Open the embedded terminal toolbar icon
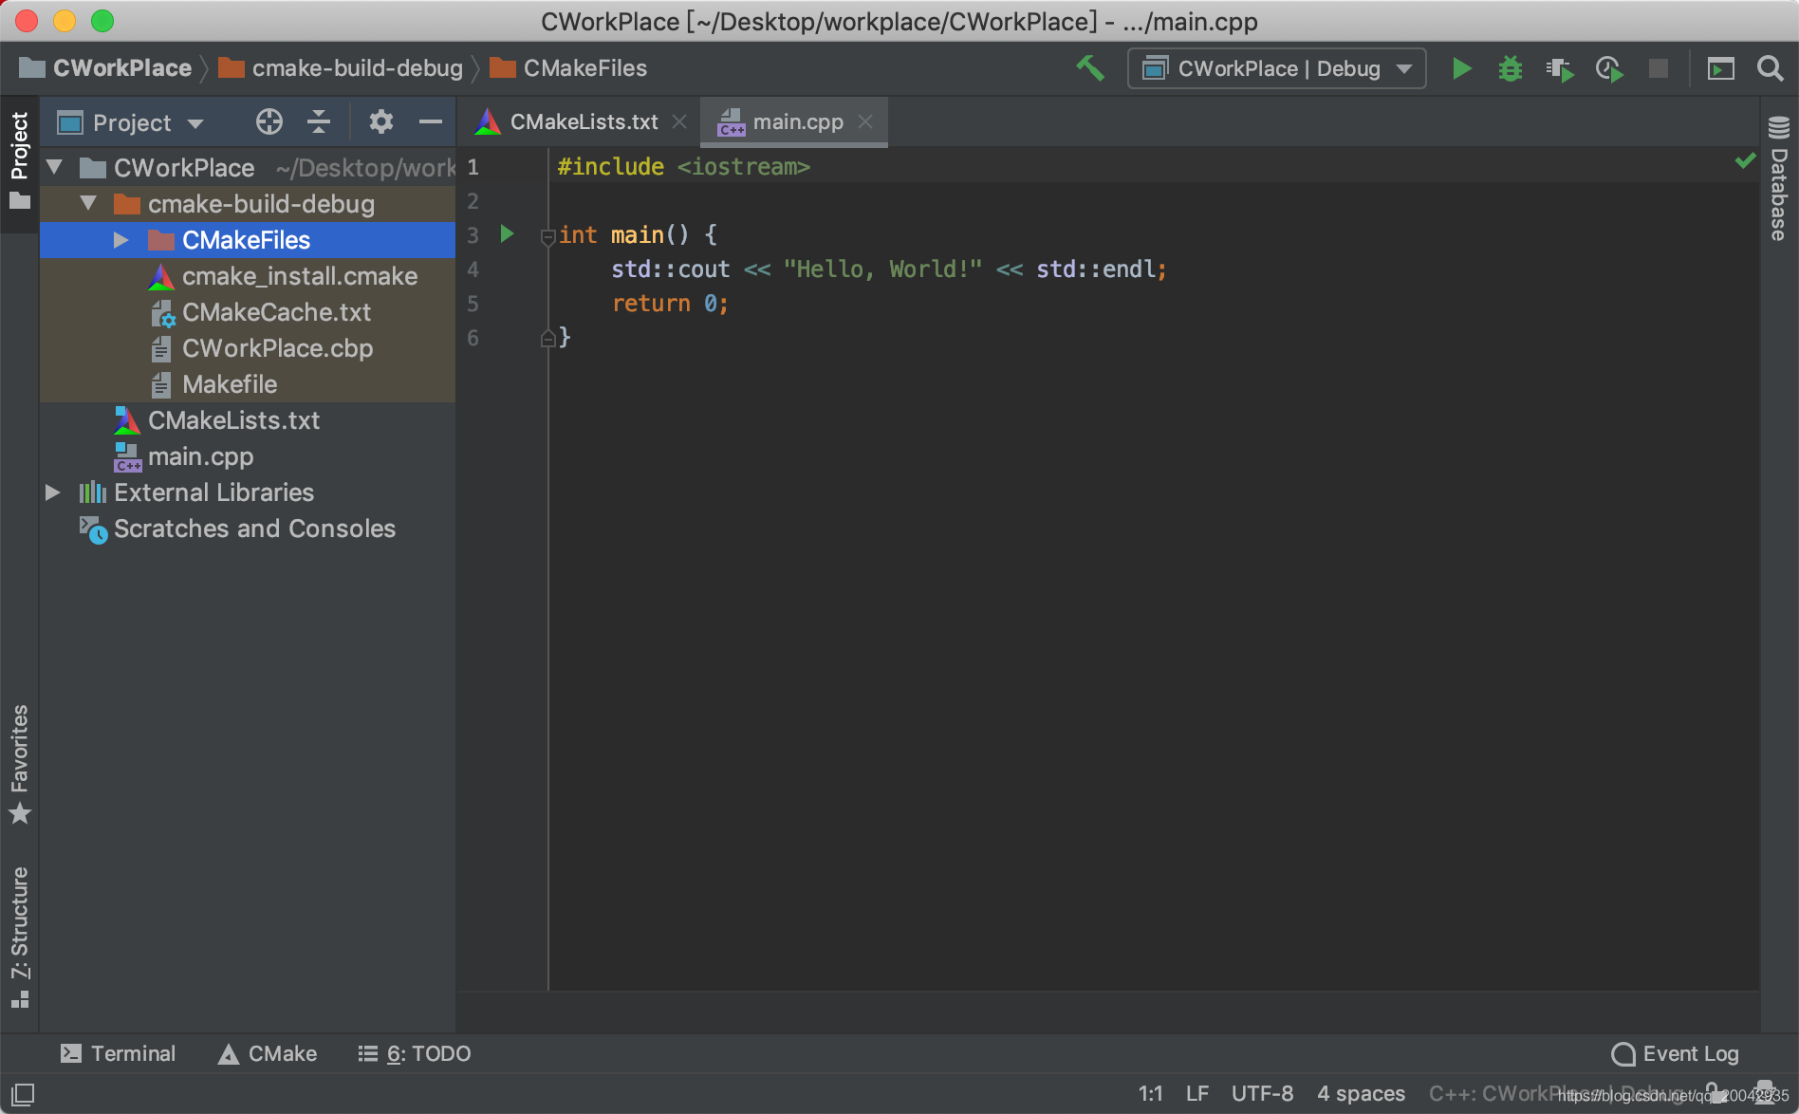 [1720, 68]
